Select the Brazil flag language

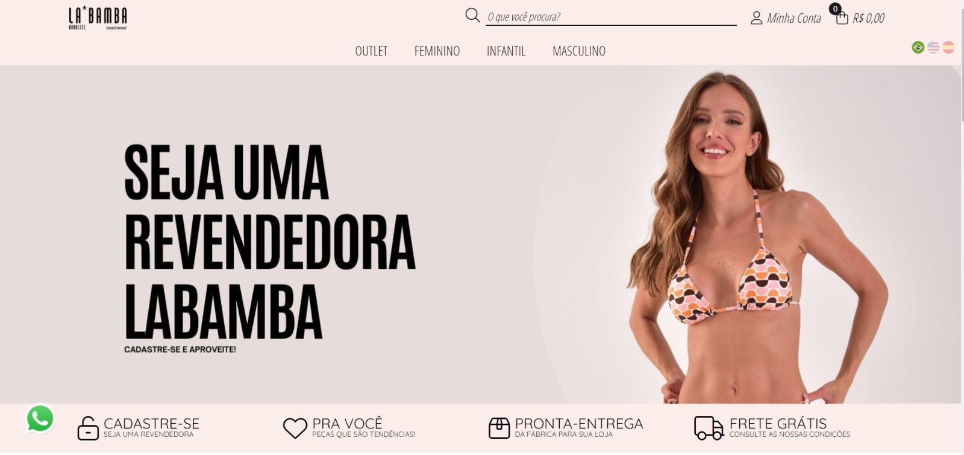(918, 47)
